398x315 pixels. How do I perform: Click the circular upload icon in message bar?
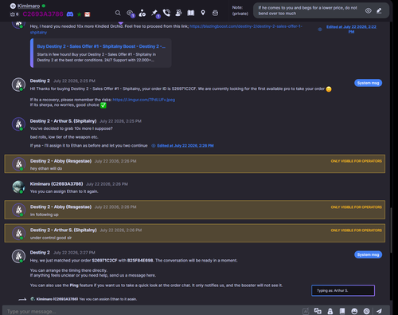click(366, 311)
